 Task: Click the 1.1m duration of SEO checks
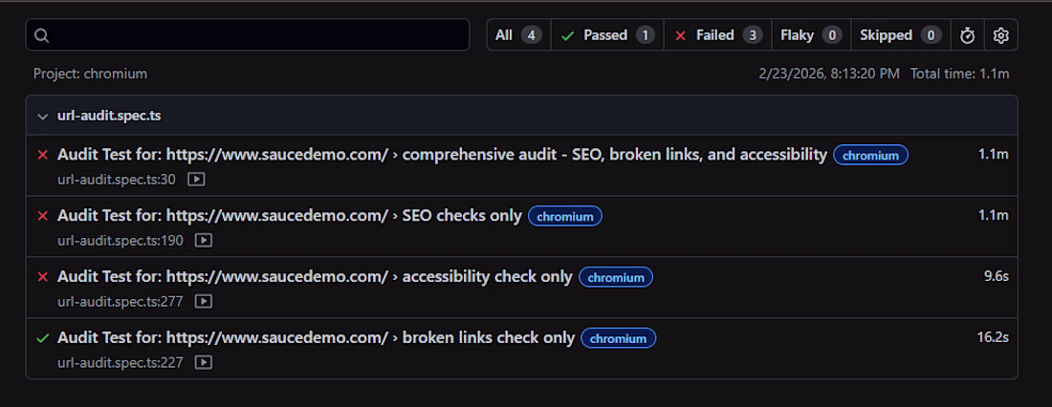pyautogui.click(x=994, y=215)
